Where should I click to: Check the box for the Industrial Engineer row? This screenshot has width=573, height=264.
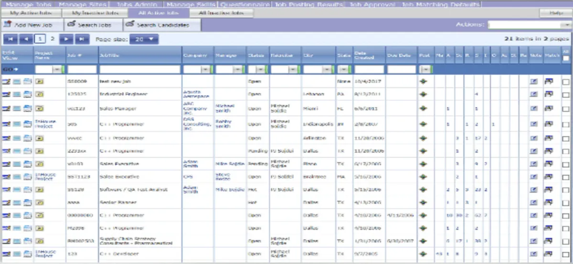point(566,94)
